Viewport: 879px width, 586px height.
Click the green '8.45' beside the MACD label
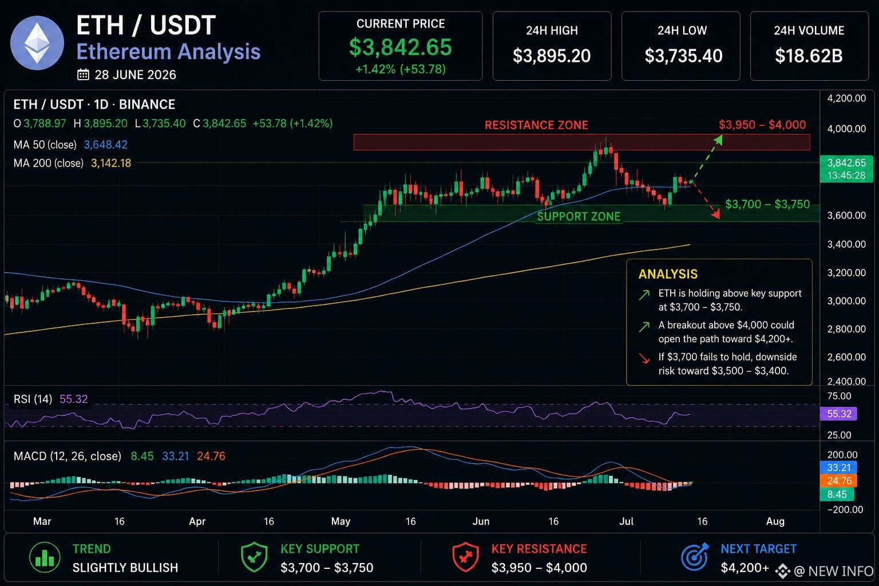[x=142, y=456]
